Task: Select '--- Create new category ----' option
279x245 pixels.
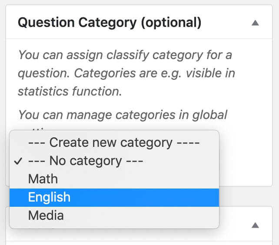Action: tap(113, 142)
